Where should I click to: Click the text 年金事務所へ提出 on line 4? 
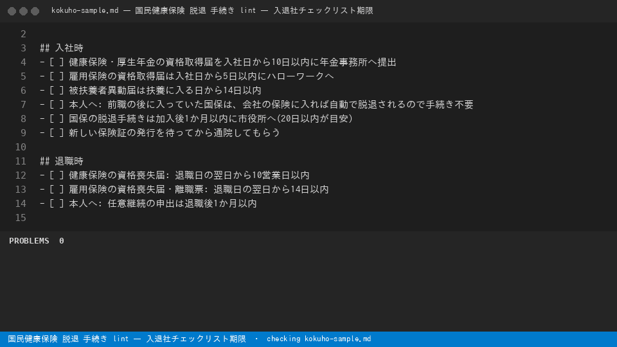pyautogui.click(x=358, y=62)
